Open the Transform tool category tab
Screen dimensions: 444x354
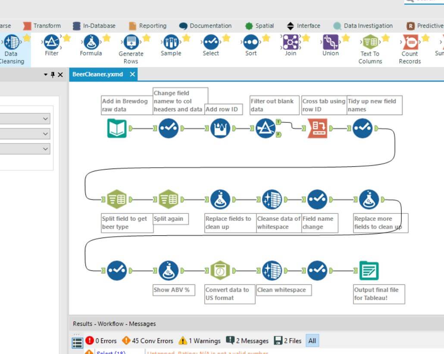click(42, 26)
